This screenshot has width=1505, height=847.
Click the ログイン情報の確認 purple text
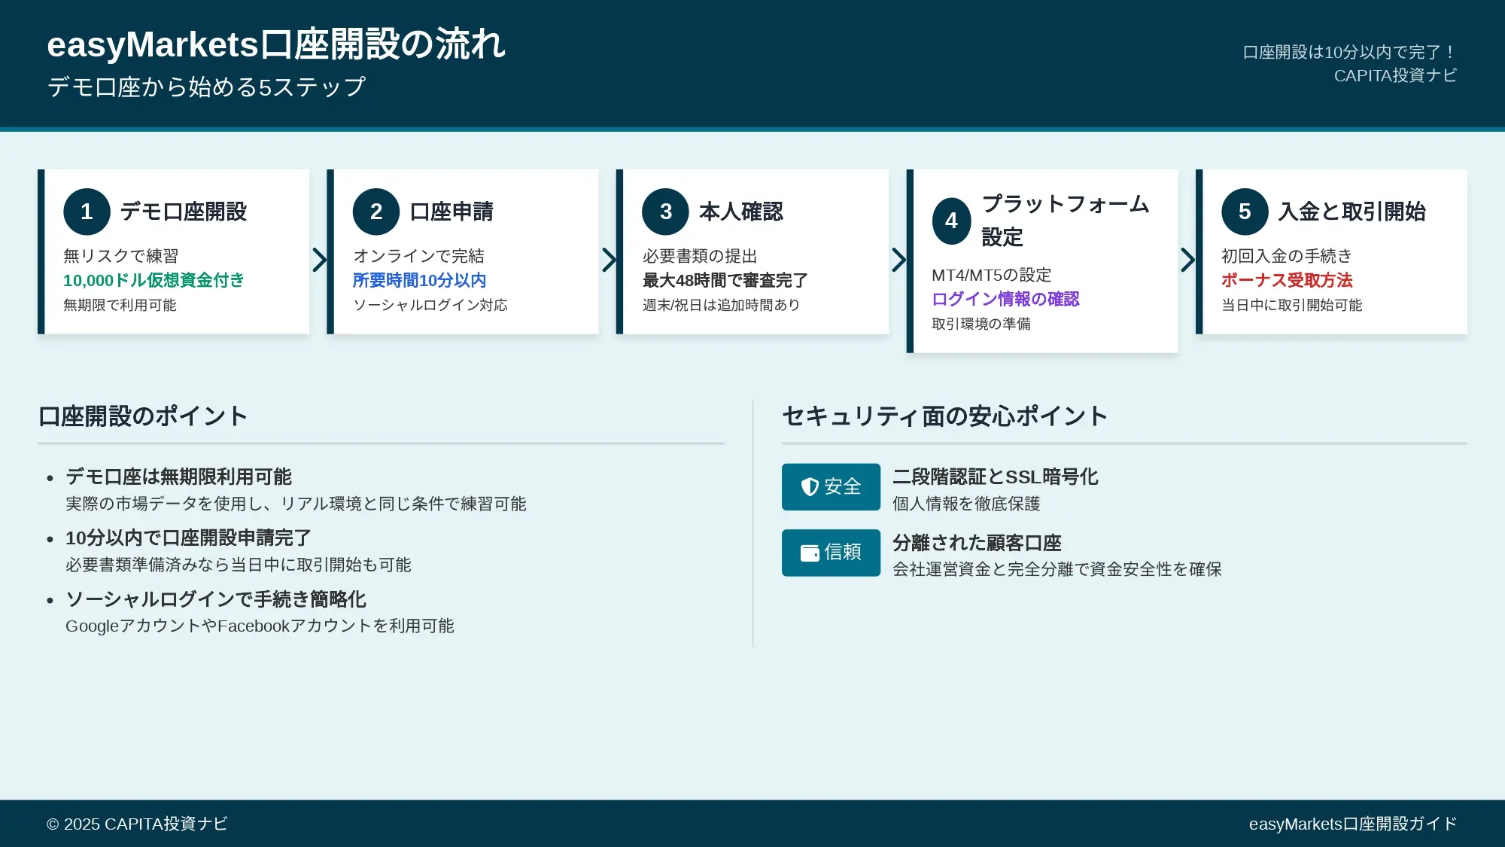click(1005, 299)
